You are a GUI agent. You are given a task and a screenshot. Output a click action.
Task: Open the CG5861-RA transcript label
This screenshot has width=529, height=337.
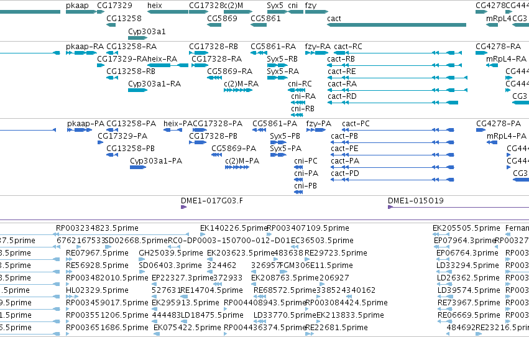(x=274, y=47)
